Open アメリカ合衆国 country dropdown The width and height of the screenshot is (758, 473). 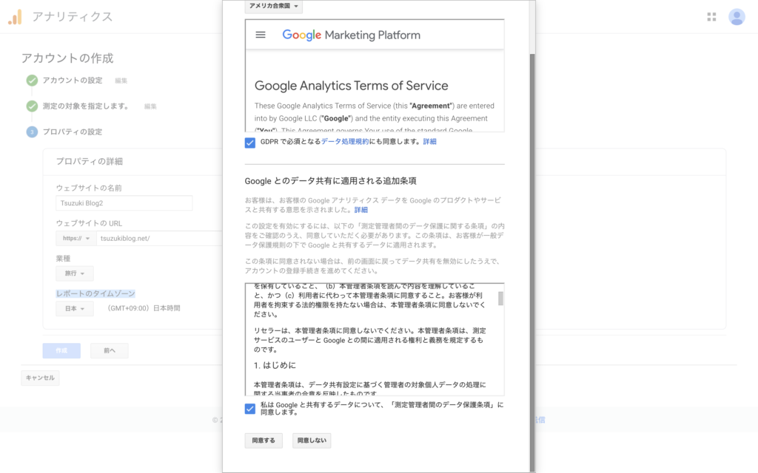tap(274, 6)
